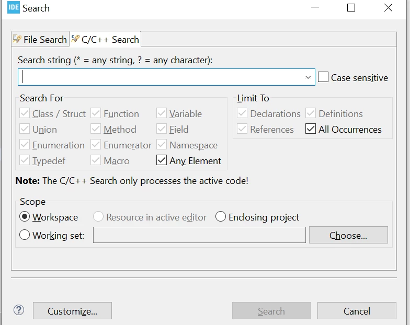Toggle the Macro checkbox

[x=96, y=160]
